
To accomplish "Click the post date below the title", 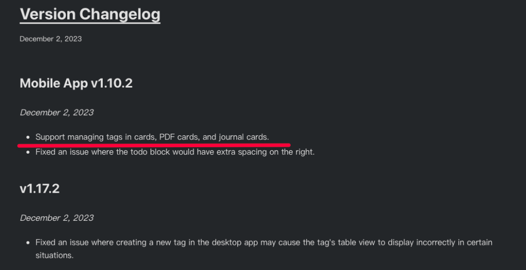I will pyautogui.click(x=50, y=39).
